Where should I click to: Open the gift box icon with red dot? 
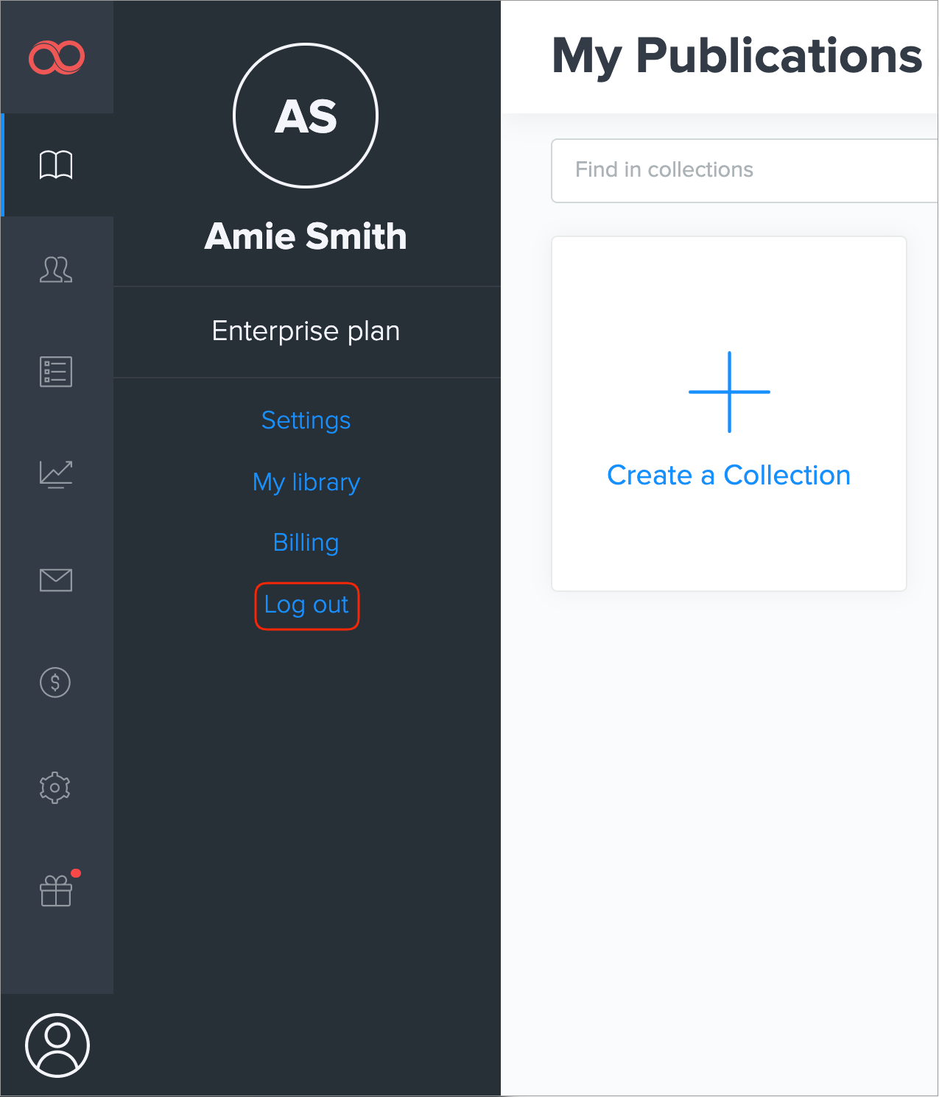point(56,891)
